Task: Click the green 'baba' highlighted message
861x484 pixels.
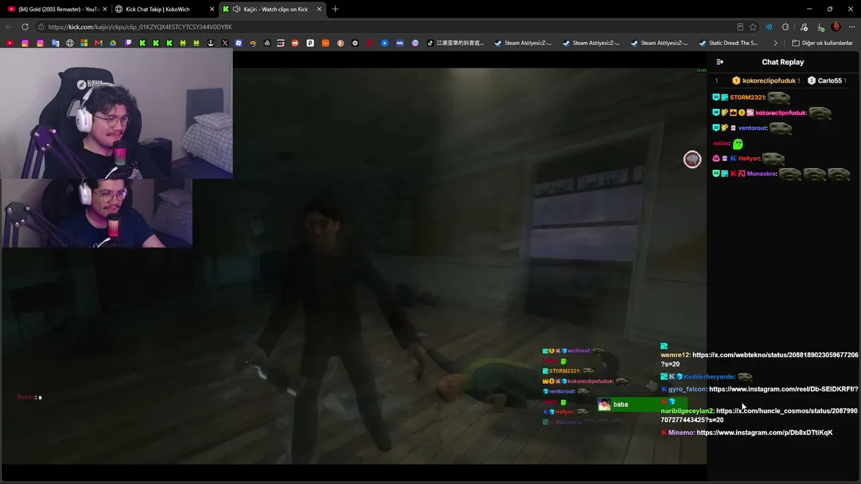Action: click(x=642, y=405)
